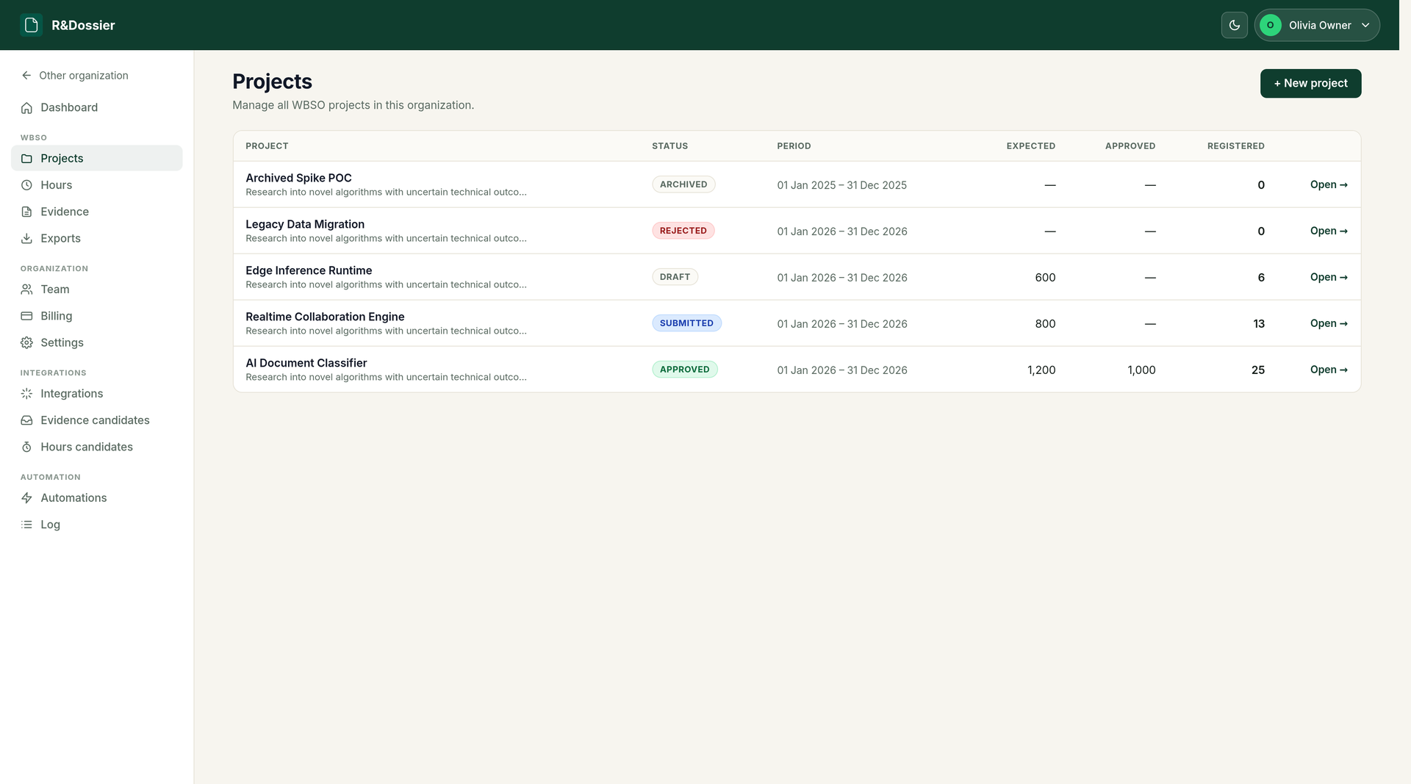This screenshot has height=784, width=1411.
Task: Open the Olivia Owner account dropdown
Action: coord(1316,25)
